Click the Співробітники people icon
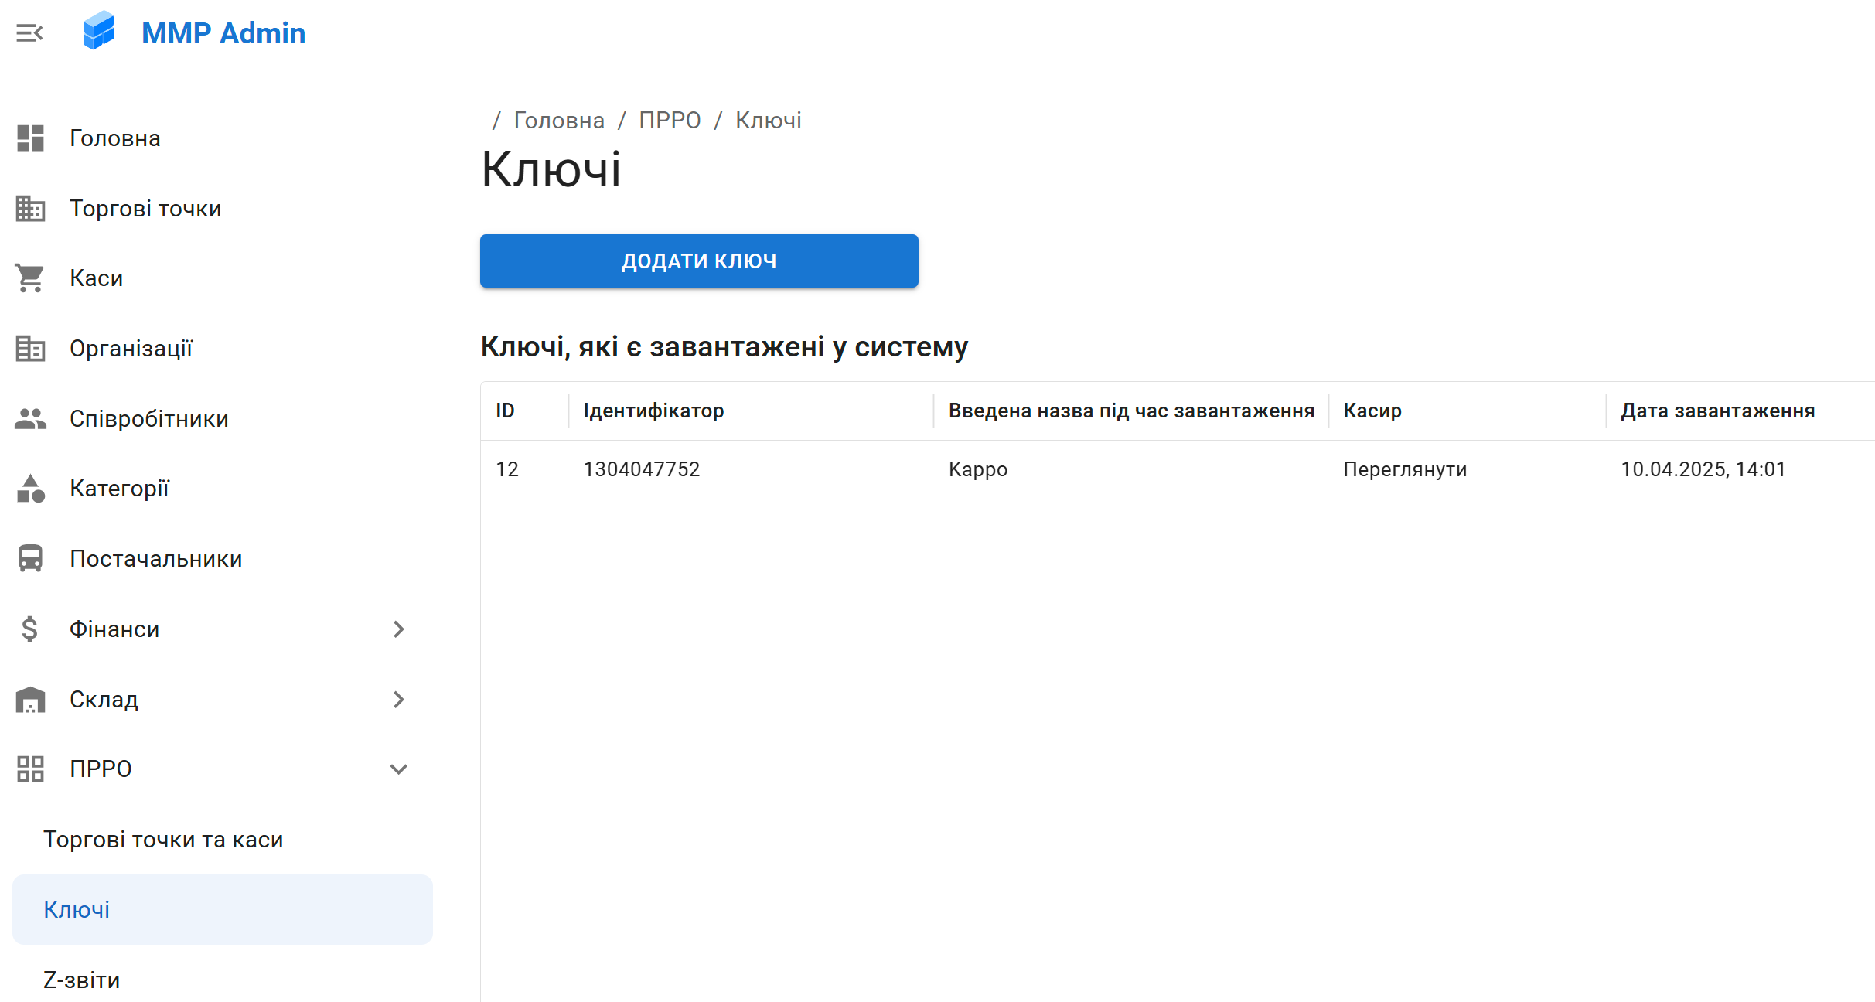 [30, 419]
